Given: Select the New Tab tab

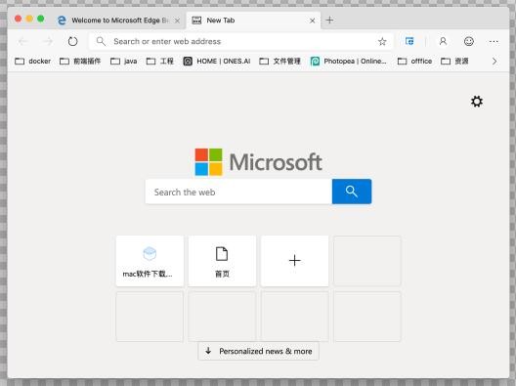Looking at the screenshot, I should pyautogui.click(x=253, y=21).
